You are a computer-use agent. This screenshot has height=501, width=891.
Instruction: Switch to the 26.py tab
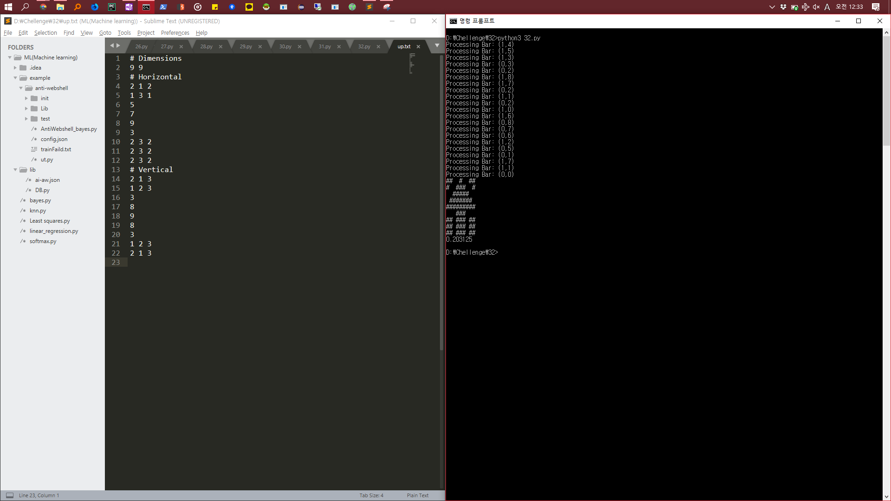coord(142,46)
